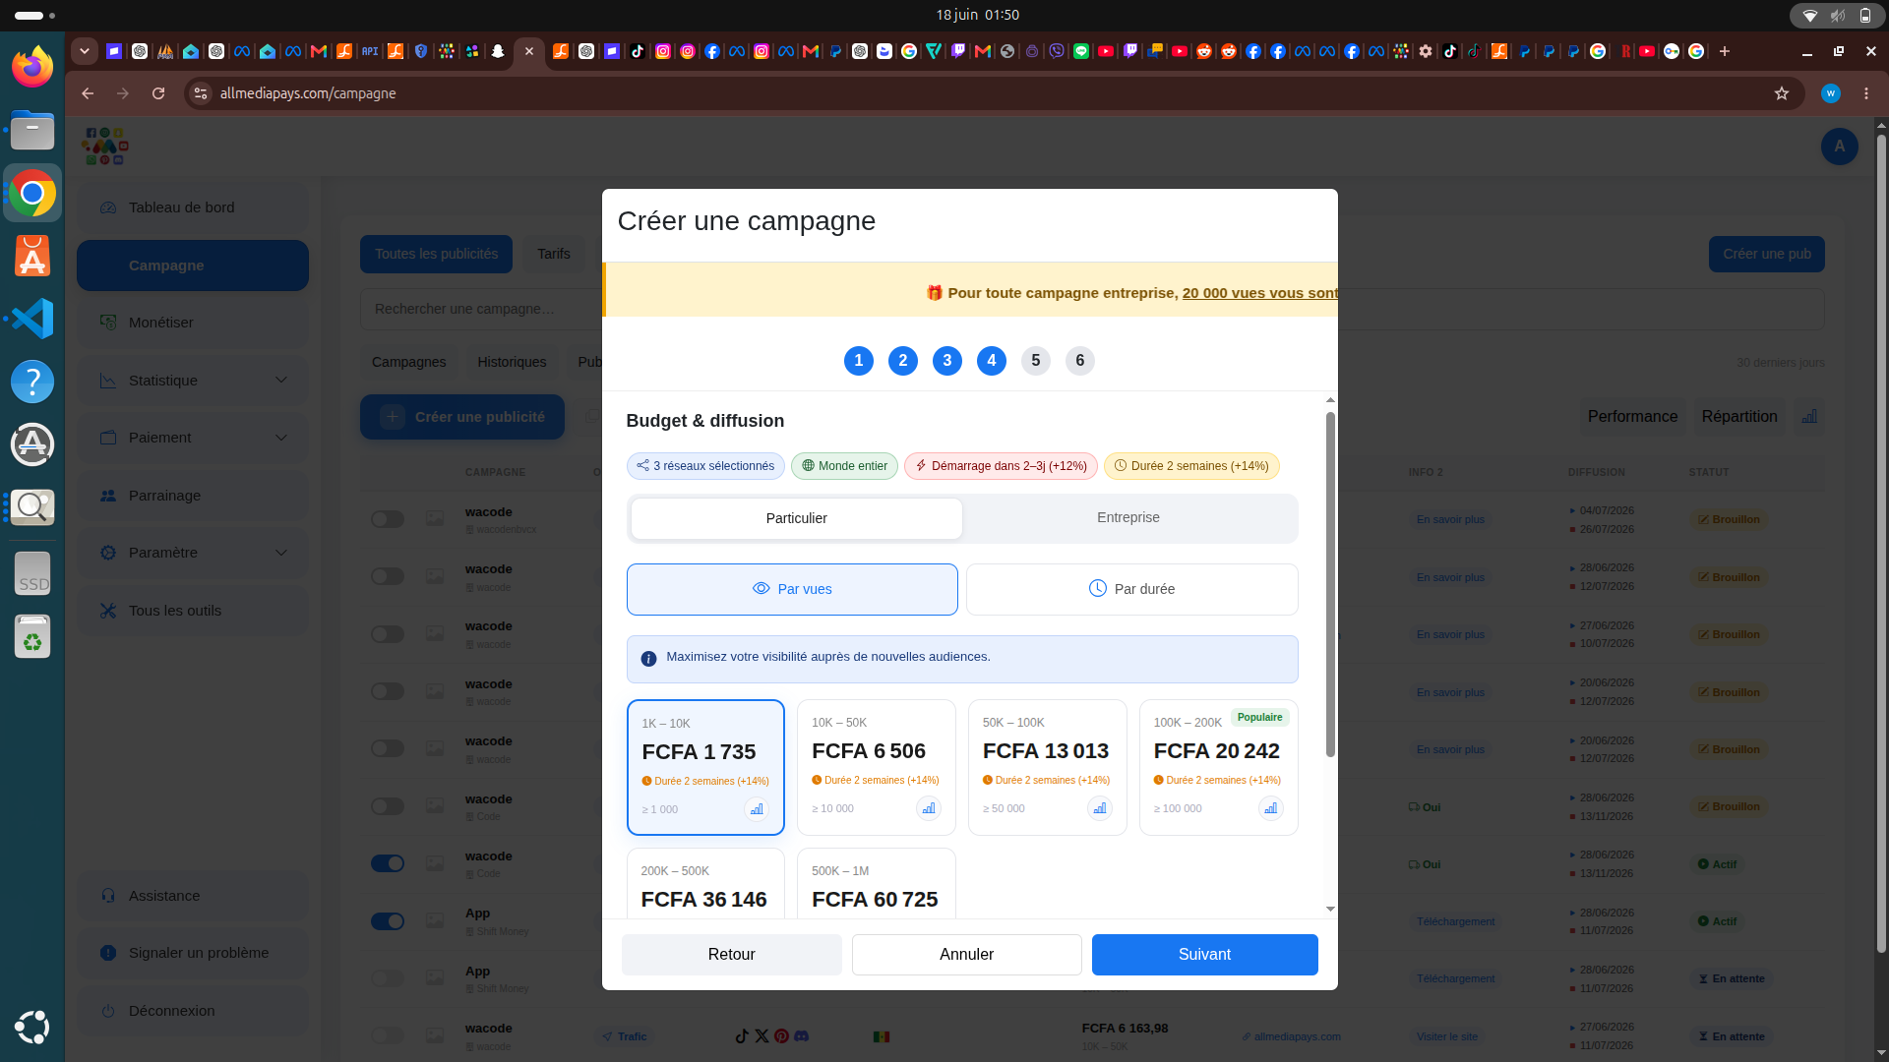The width and height of the screenshot is (1889, 1062).
Task: Click the 3 réseaux sélectionnés chip
Action: tap(705, 466)
